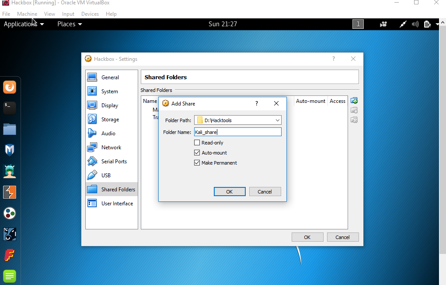Open Armitage from the dock
This screenshot has width=446, height=285.
pos(10,171)
